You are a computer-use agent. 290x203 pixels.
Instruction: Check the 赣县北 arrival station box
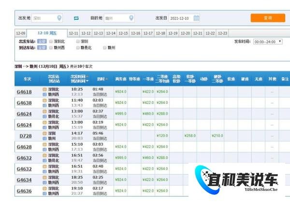(78, 48)
